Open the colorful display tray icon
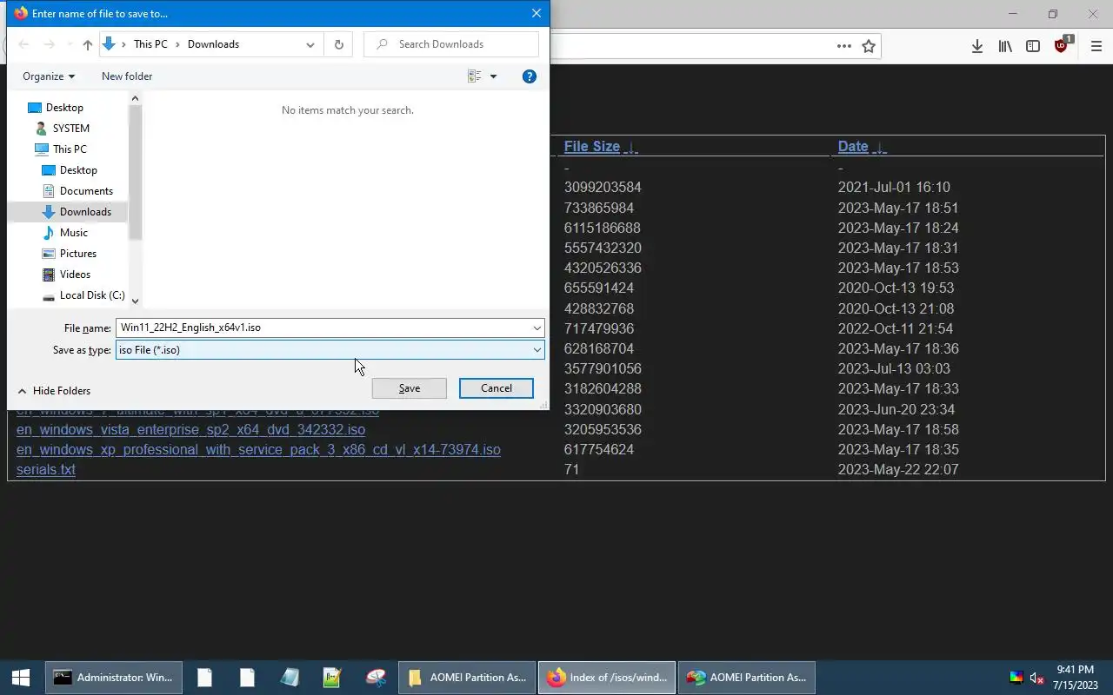 [x=1016, y=678]
